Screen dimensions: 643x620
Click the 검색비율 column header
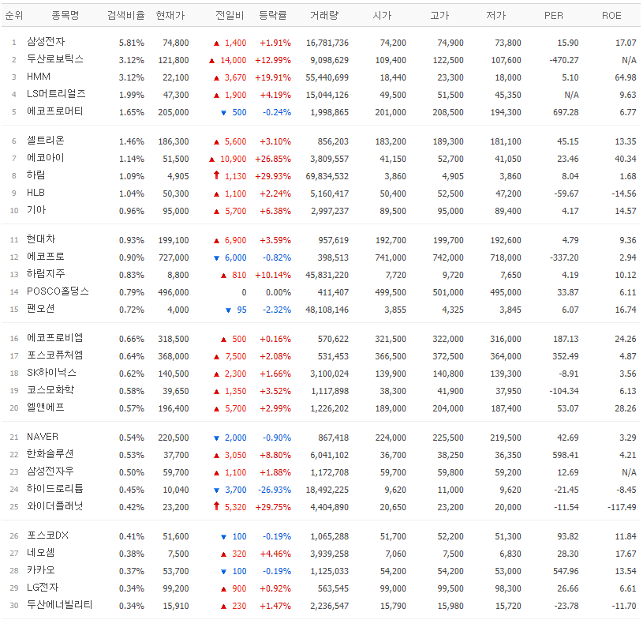click(126, 16)
